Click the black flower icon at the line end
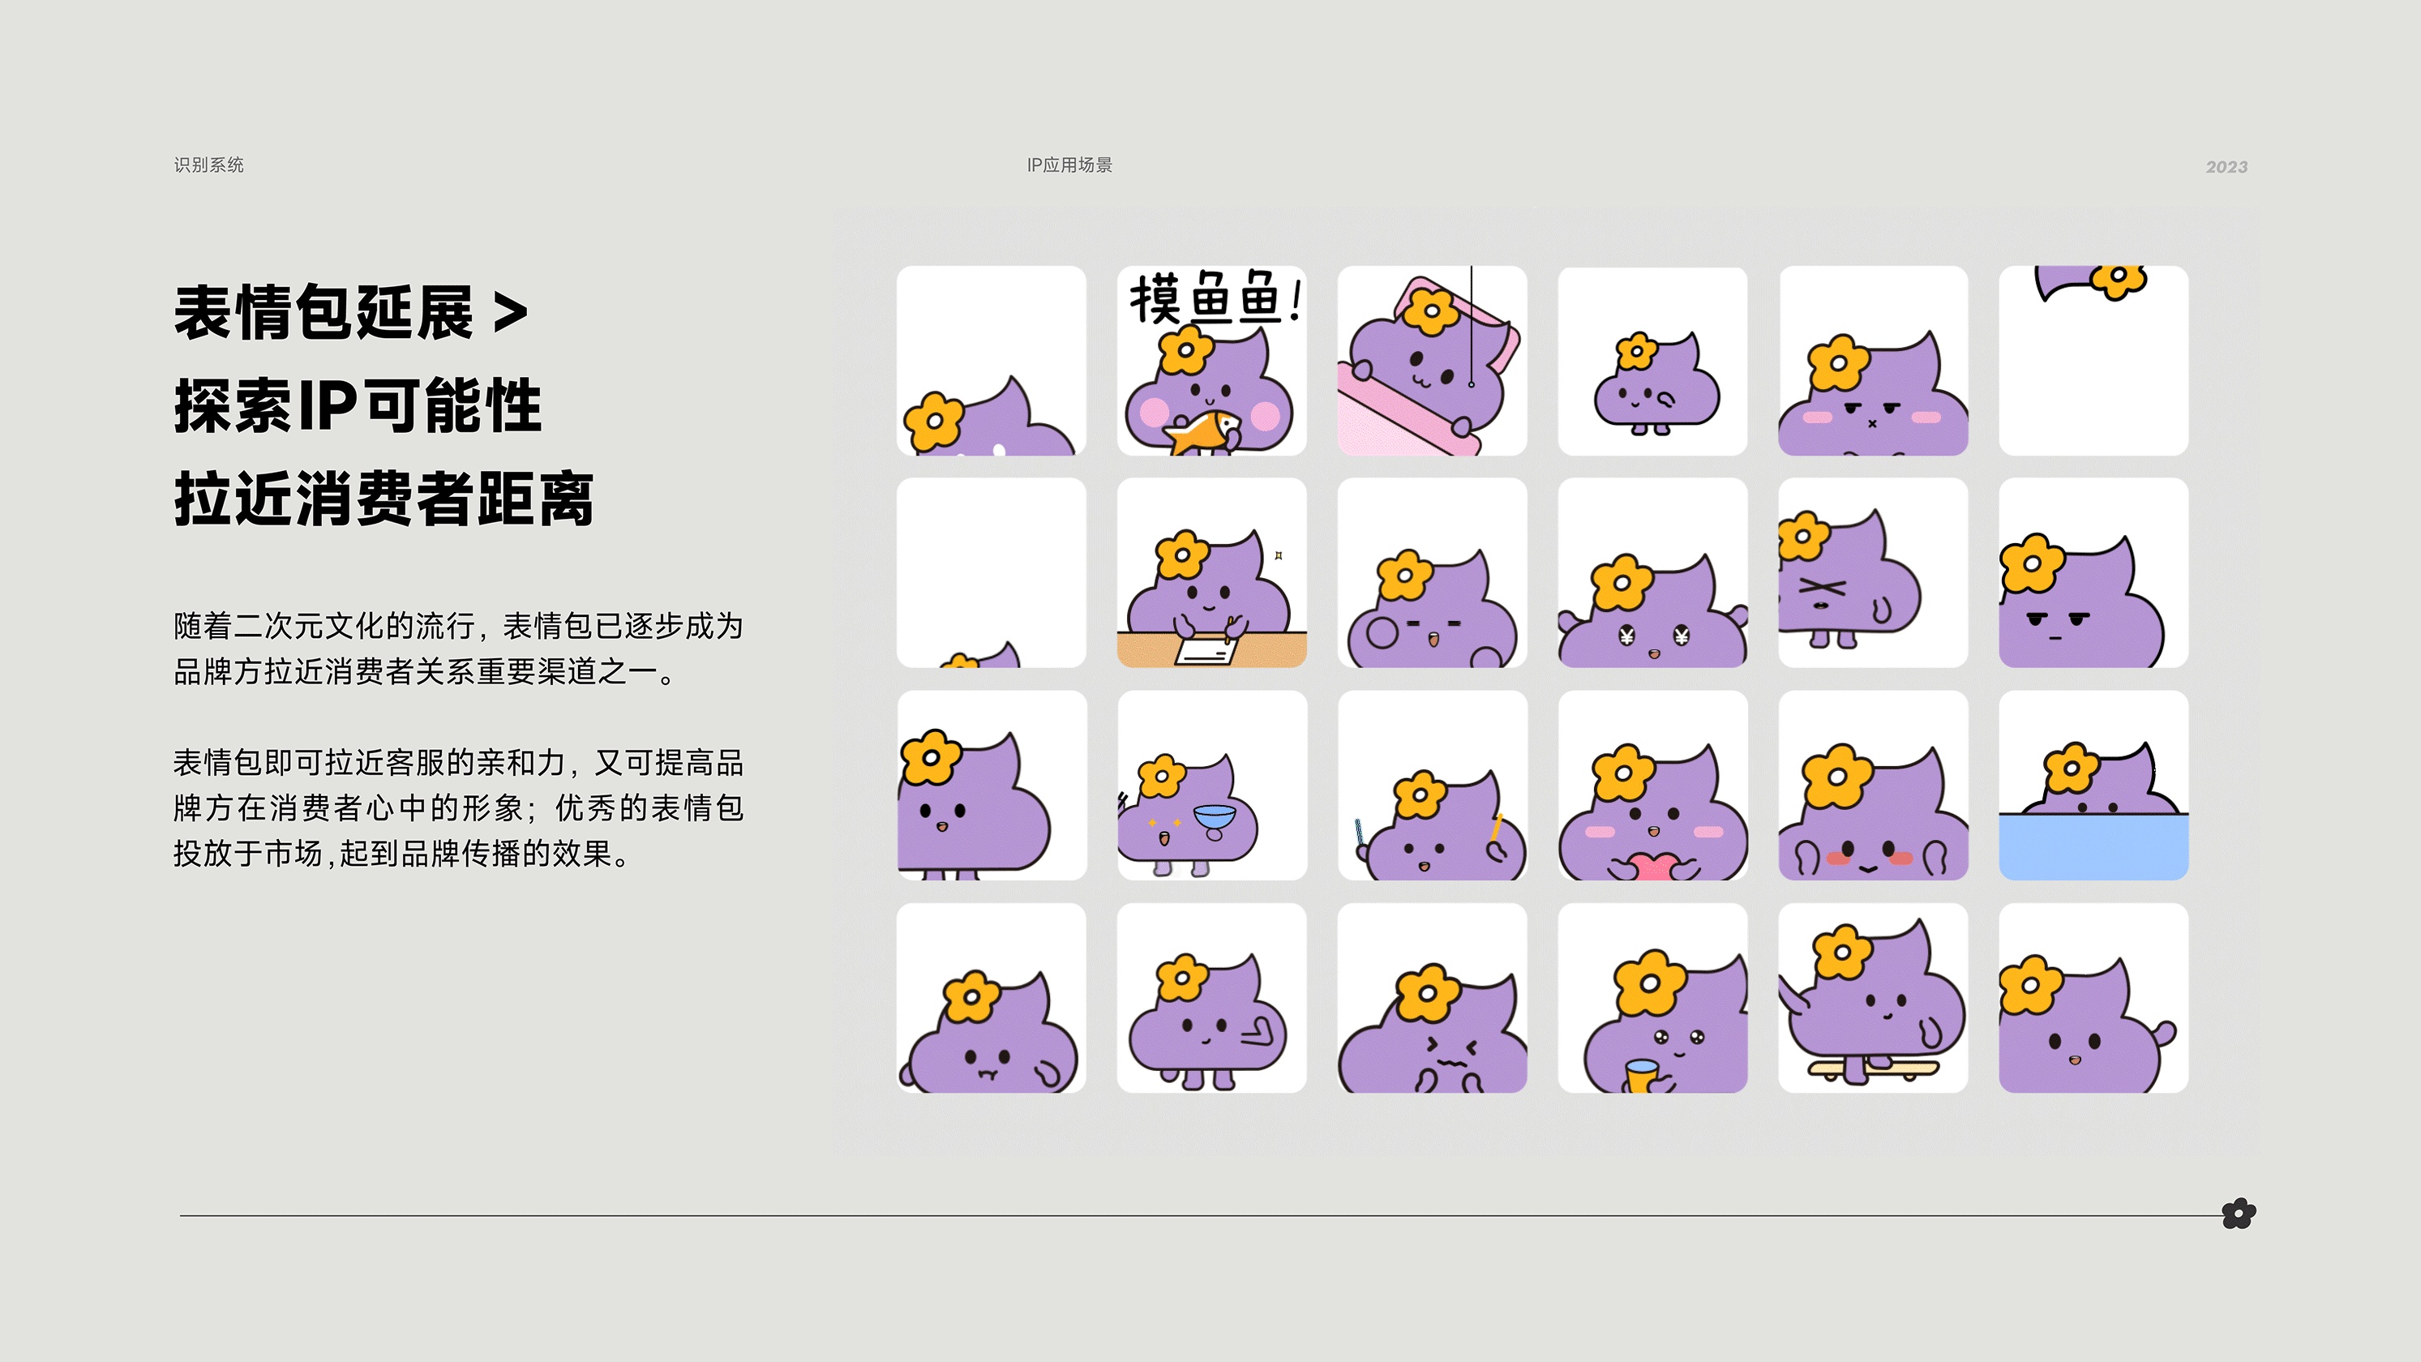 pos(2238,1214)
